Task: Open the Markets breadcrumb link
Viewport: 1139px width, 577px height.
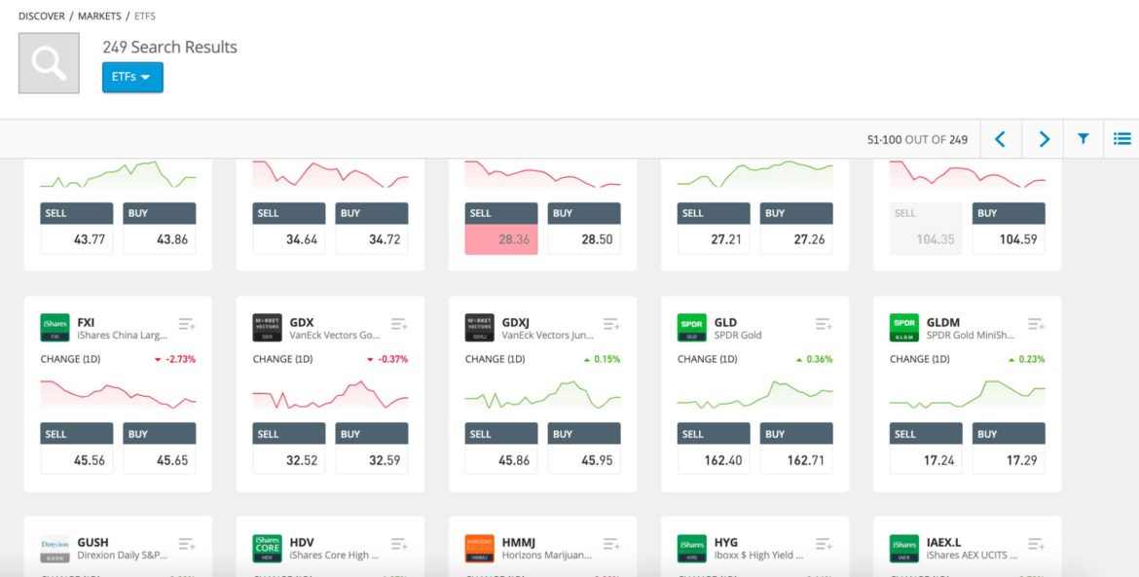Action: 100,17
